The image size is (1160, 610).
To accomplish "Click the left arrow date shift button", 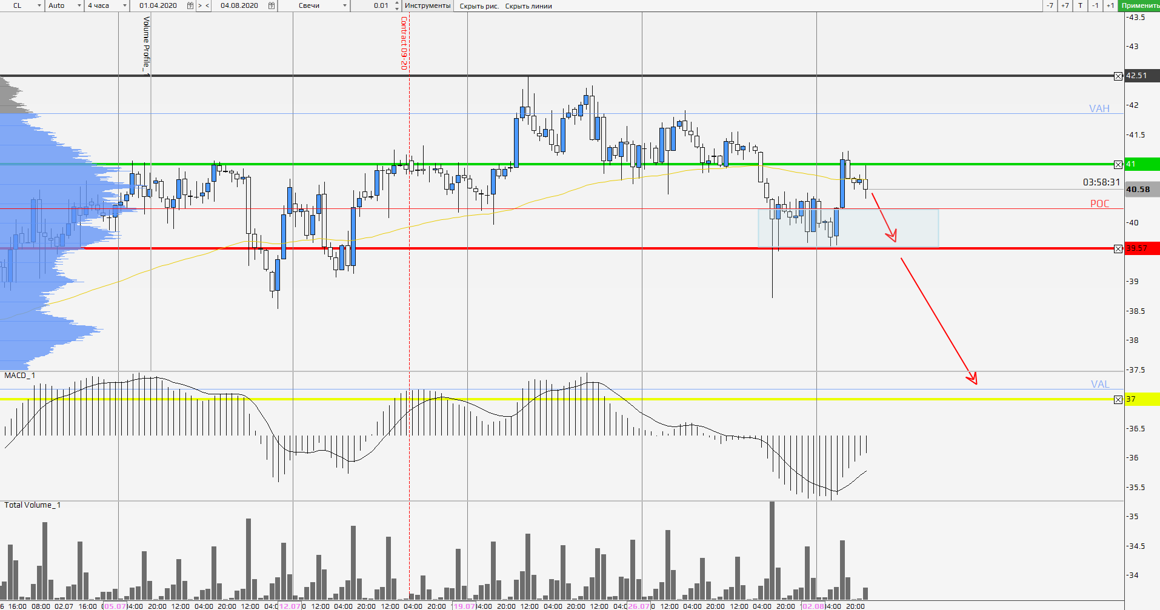I will [207, 5].
